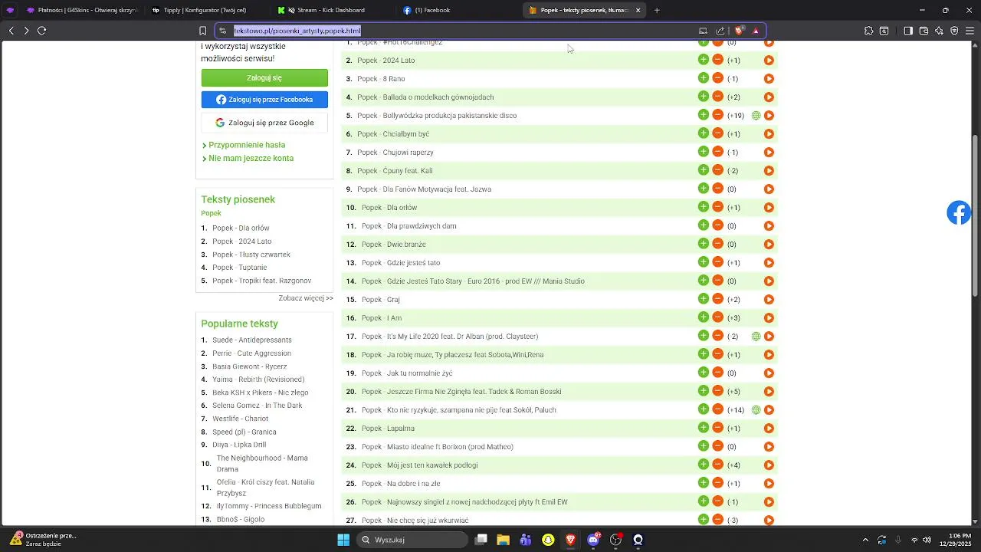Click Zaloguj się przez Facebooka button
This screenshot has width=981, height=552.
click(x=264, y=100)
